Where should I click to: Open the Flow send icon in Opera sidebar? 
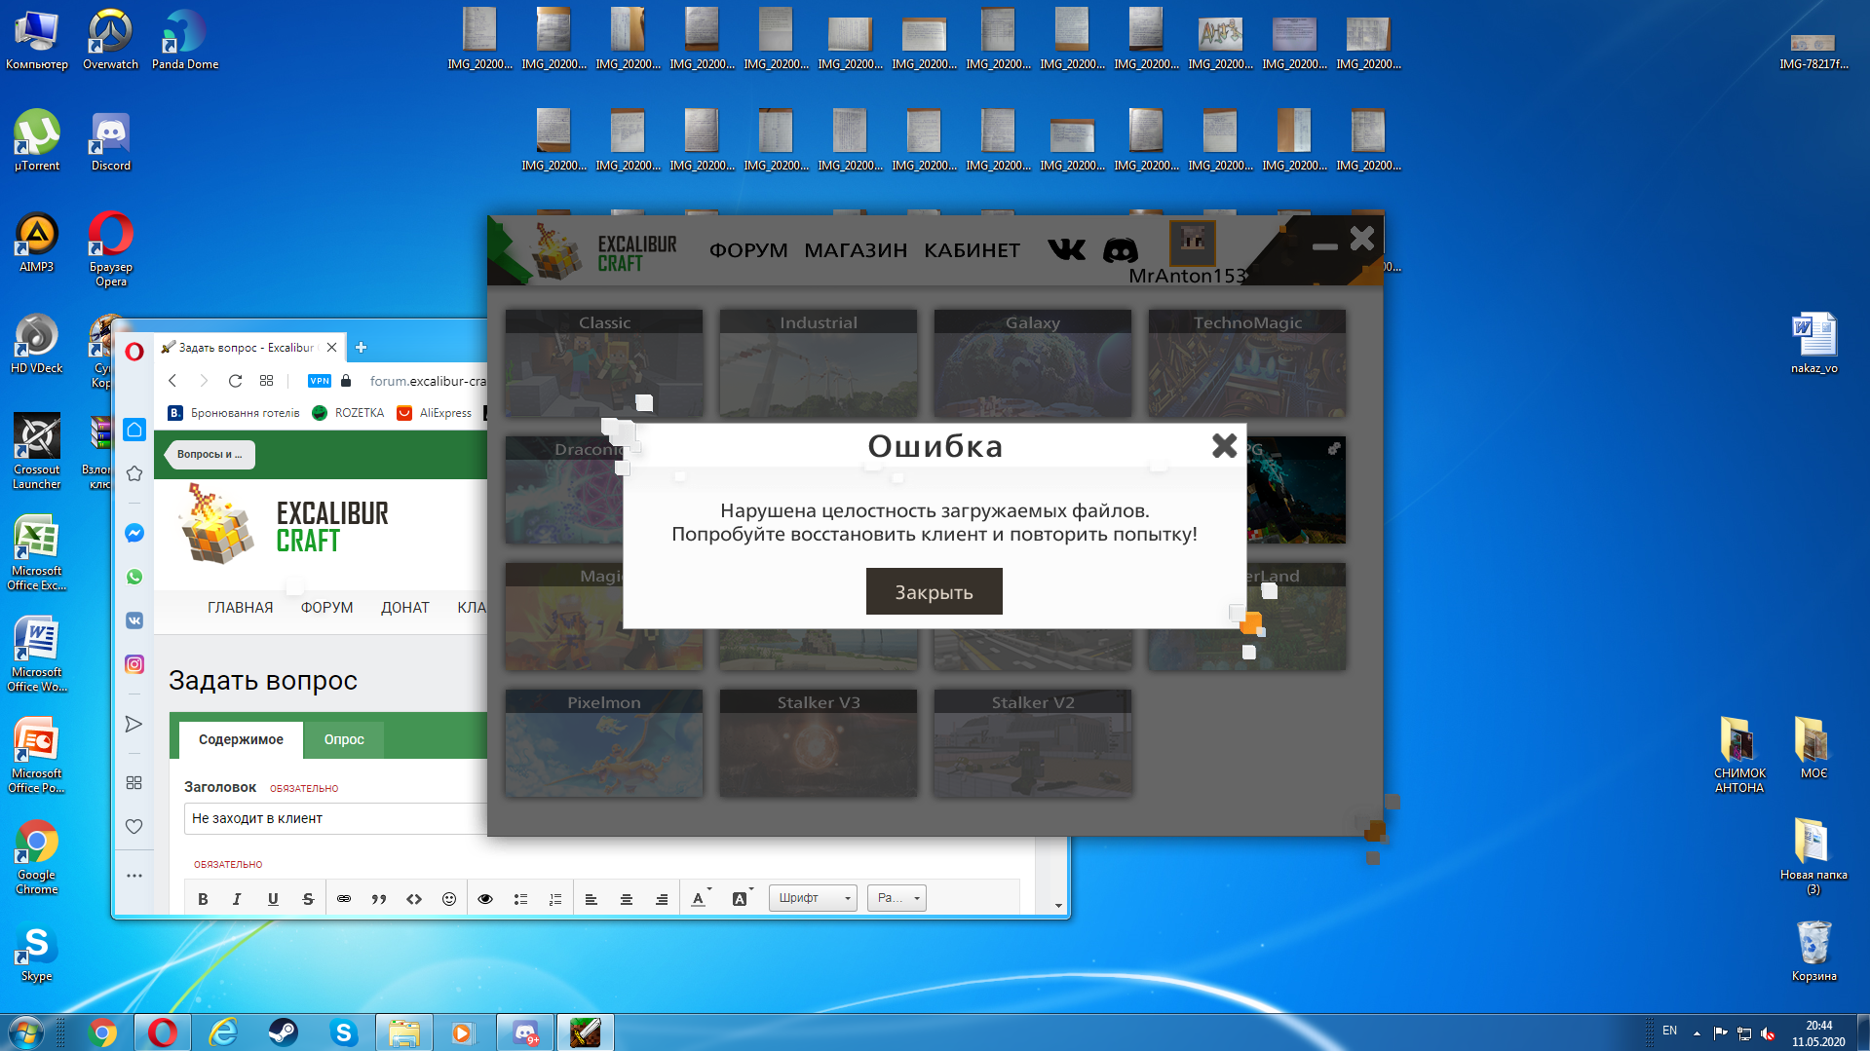click(134, 724)
